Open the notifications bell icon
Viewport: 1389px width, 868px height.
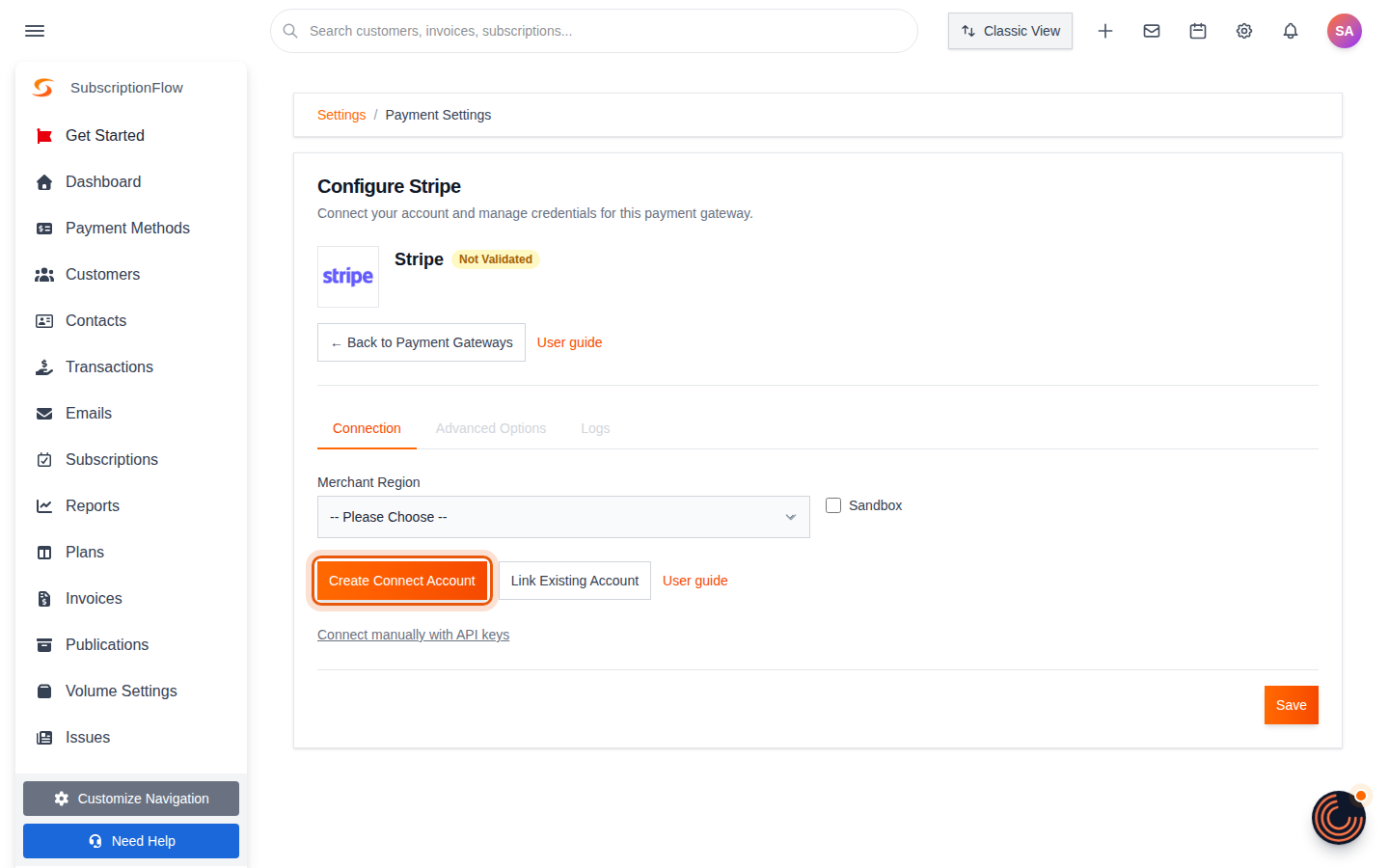(1291, 31)
